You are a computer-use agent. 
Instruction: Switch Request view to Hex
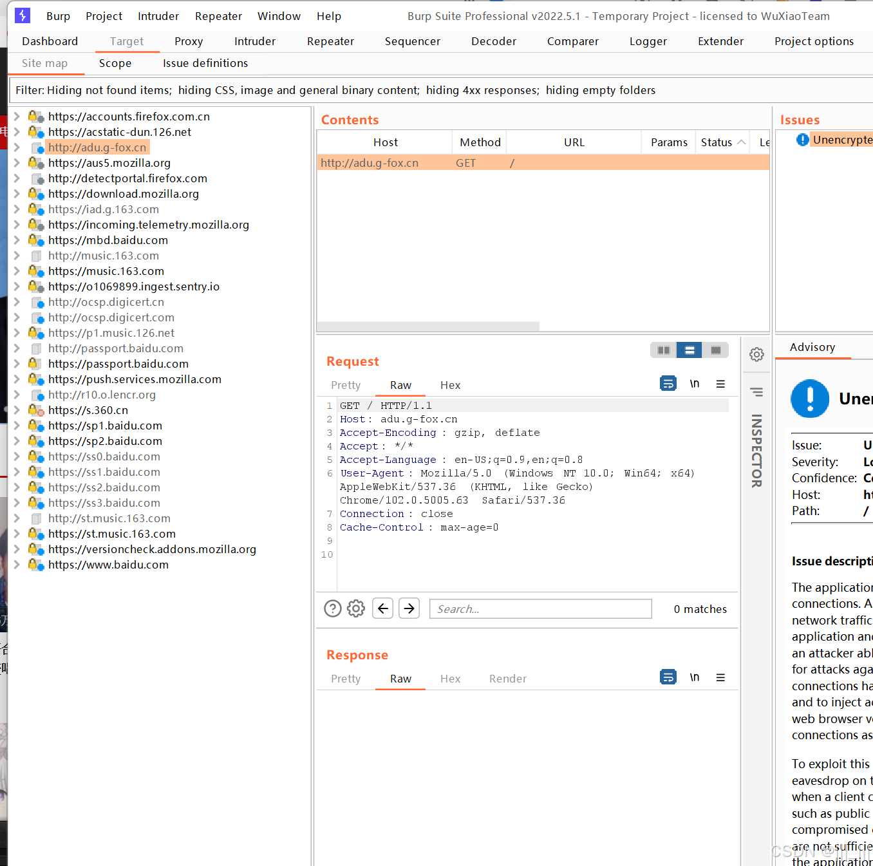click(451, 385)
